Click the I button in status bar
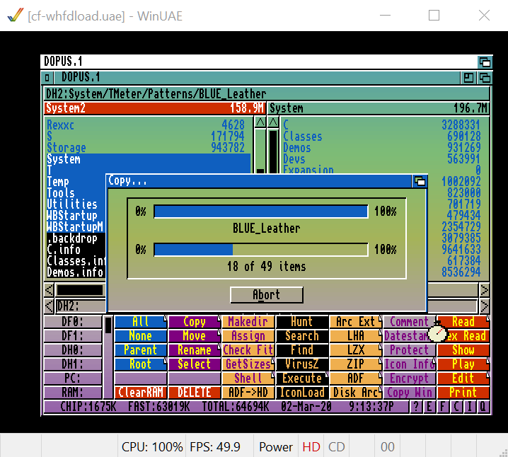Image resolution: width=508 pixels, height=457 pixels. click(x=470, y=407)
